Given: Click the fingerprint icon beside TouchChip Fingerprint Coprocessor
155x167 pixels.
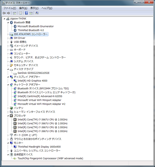Looking at the screenshot, I should pos(15,159).
